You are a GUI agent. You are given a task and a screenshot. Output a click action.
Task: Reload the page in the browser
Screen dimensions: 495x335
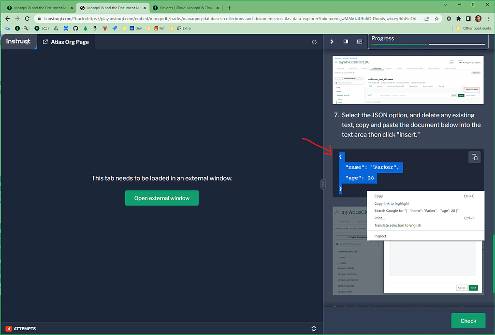click(x=29, y=19)
